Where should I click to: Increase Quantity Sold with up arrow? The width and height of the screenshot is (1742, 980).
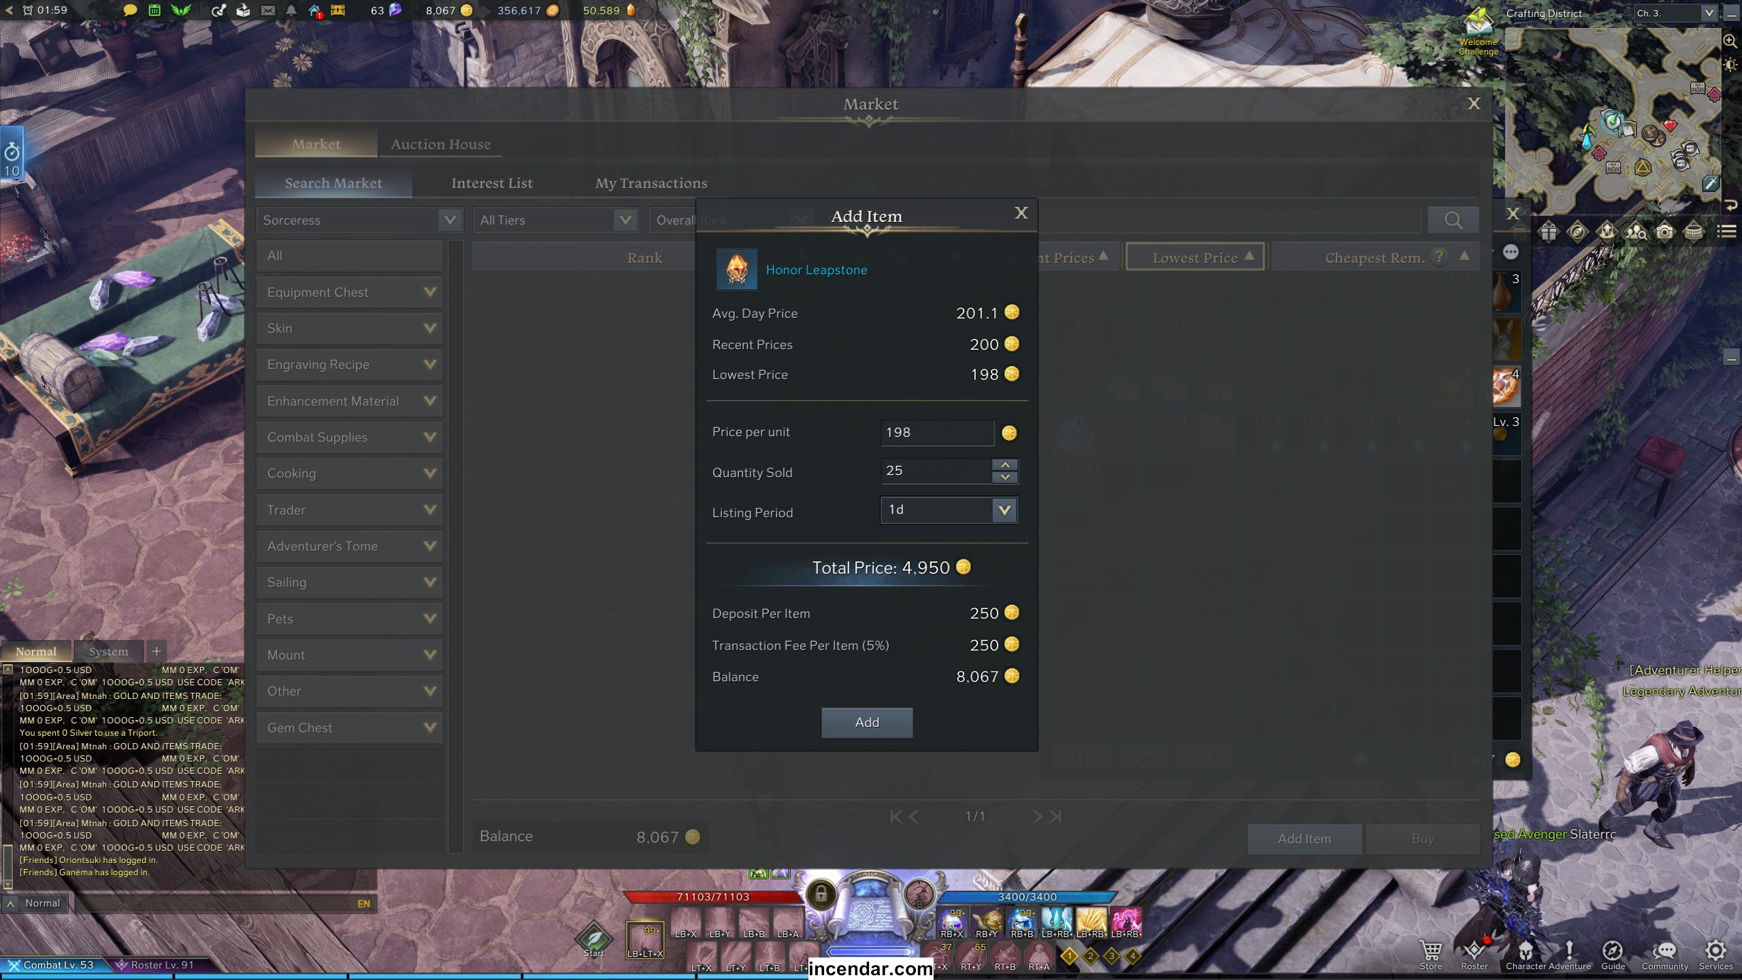1005,465
